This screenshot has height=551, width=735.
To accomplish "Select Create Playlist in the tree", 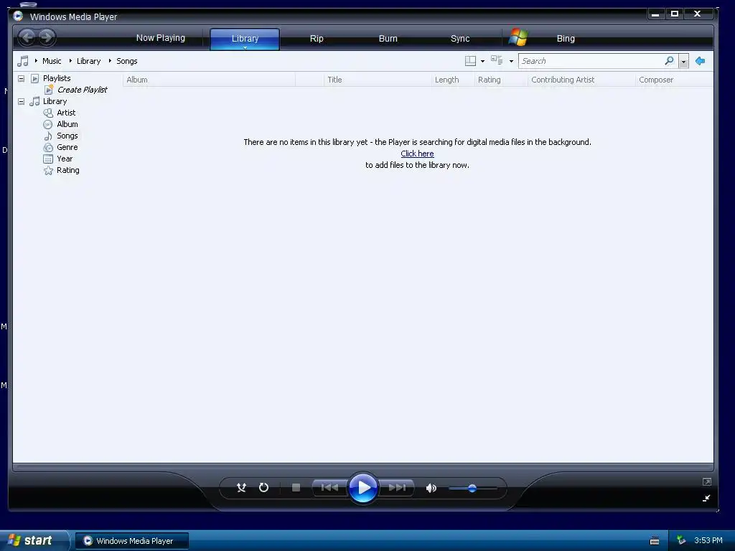I will [x=82, y=90].
